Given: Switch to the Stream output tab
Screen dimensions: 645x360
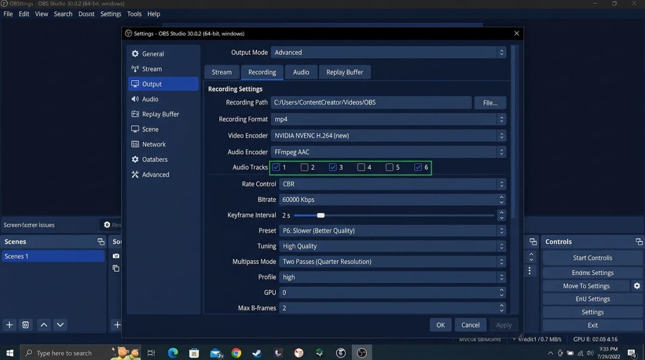Looking at the screenshot, I should coord(221,72).
